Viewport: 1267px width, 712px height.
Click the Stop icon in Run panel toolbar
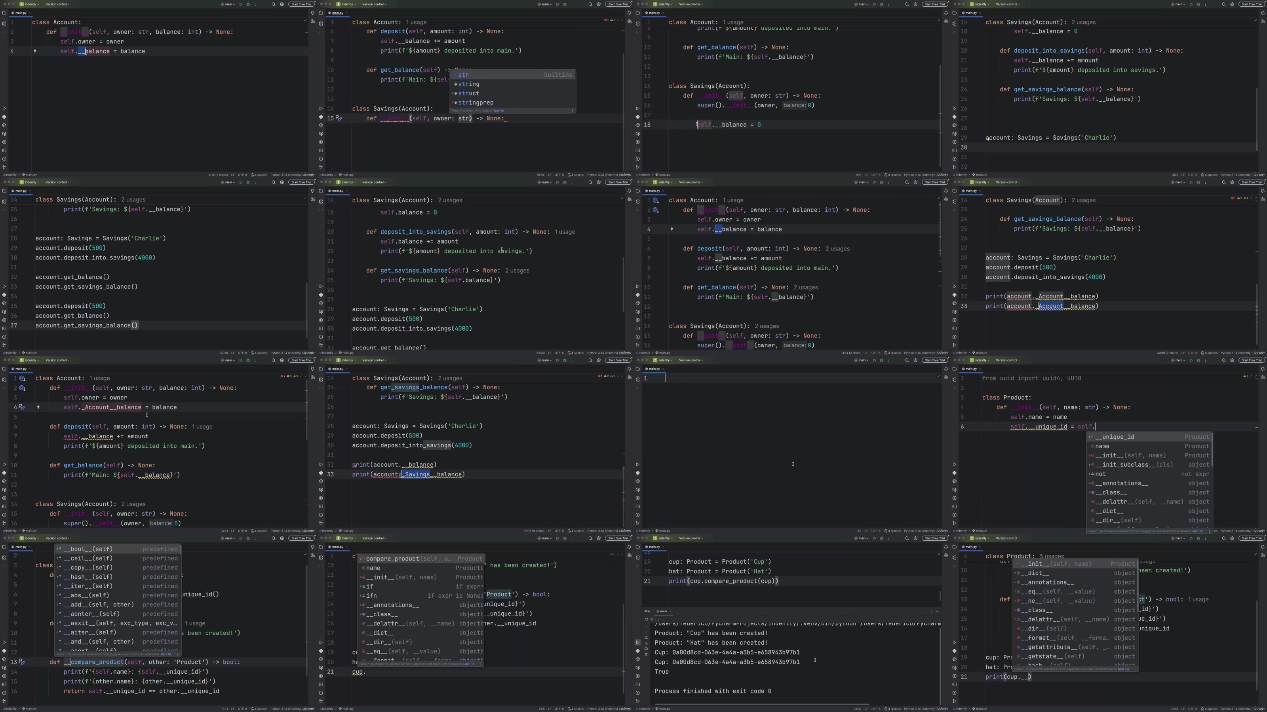(x=651, y=619)
